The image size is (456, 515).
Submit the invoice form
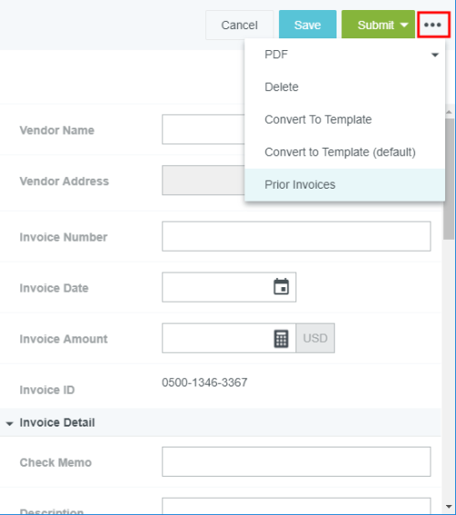[x=376, y=25]
